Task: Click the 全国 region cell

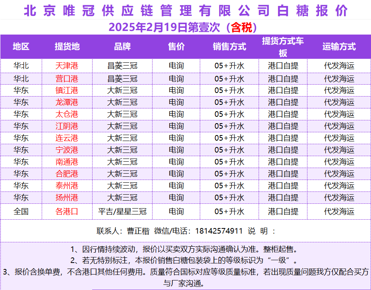Action: [x=21, y=211]
